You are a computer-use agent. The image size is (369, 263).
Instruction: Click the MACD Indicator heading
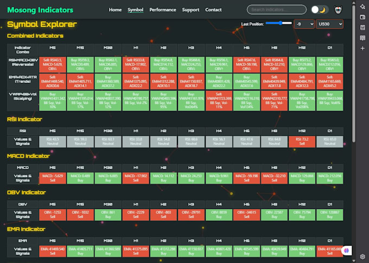tap(28, 156)
